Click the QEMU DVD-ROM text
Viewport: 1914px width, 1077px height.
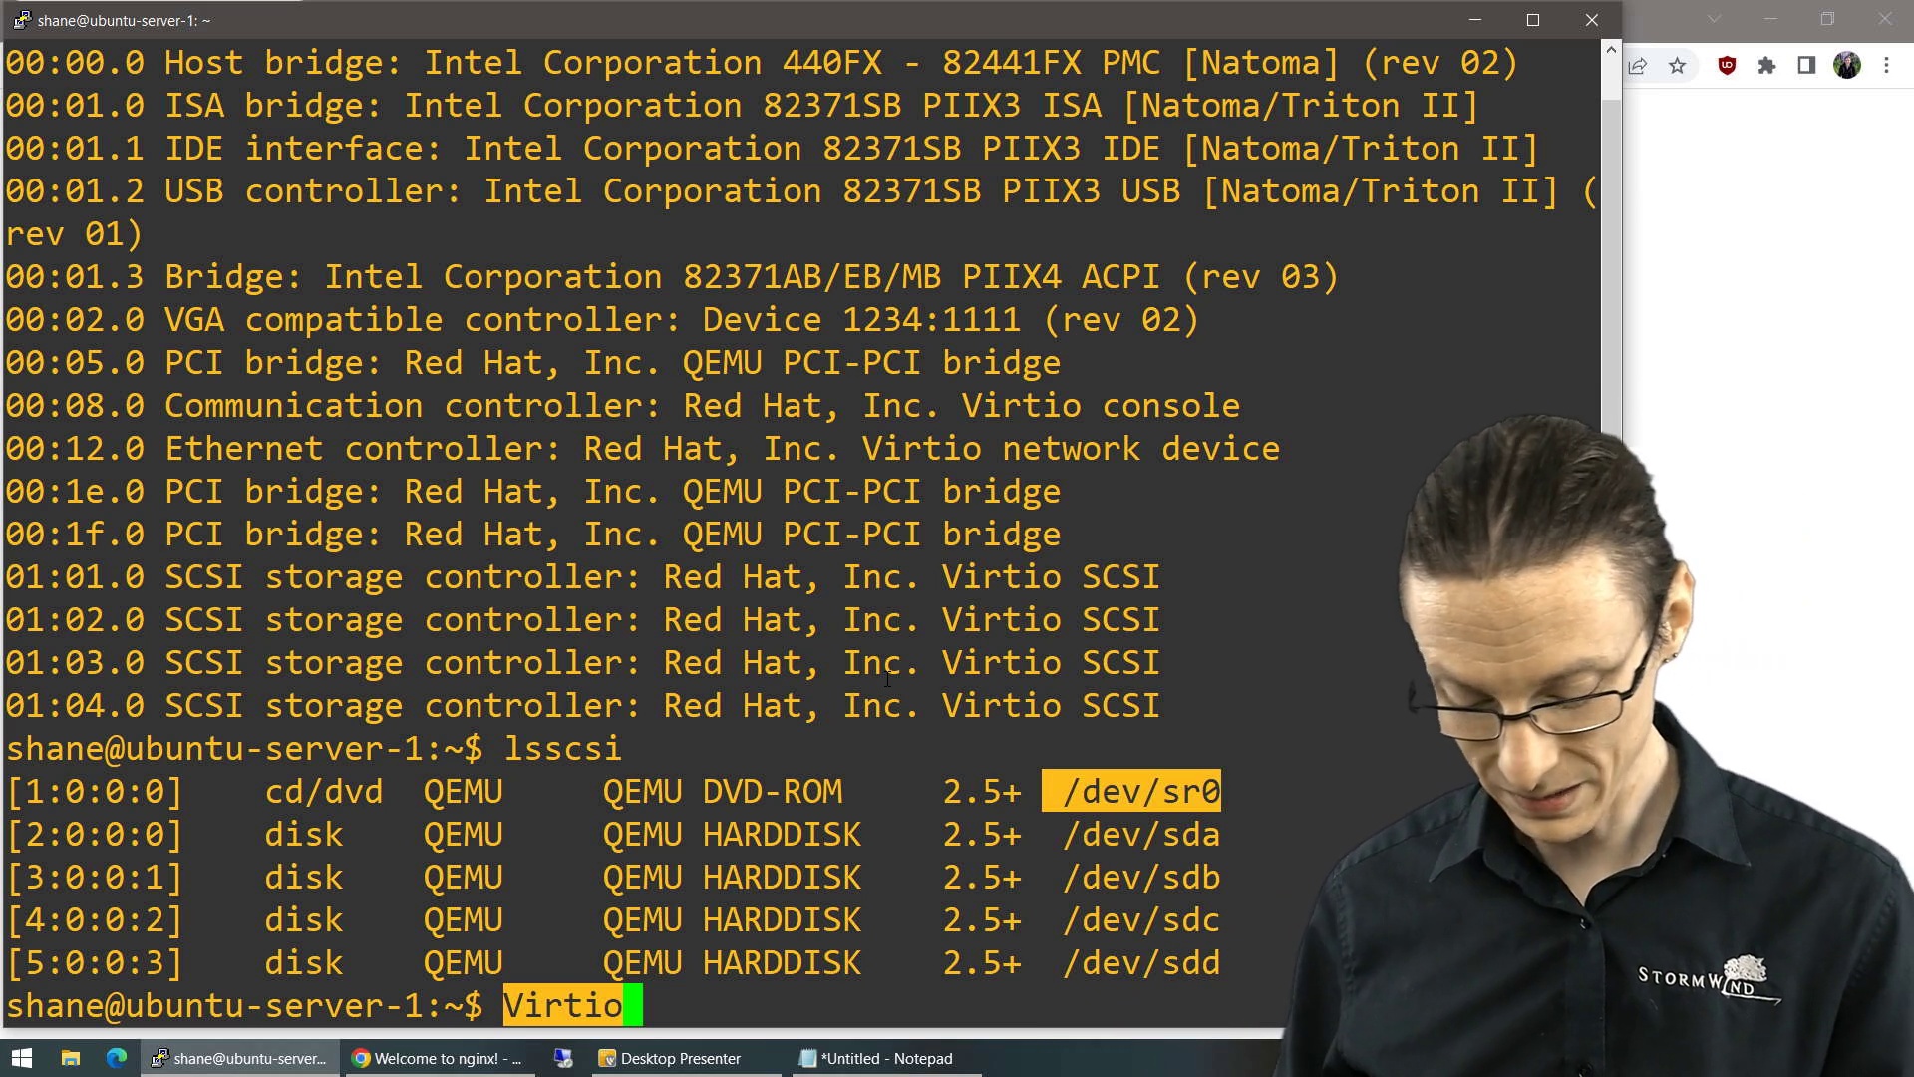coord(723,791)
